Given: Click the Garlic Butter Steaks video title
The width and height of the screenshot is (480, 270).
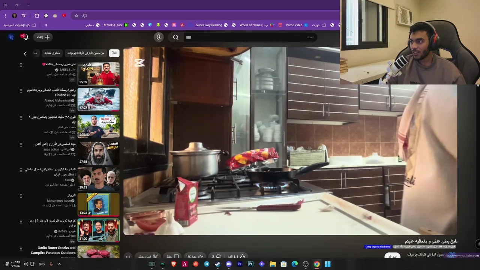Looking at the screenshot, I should (x=53, y=250).
